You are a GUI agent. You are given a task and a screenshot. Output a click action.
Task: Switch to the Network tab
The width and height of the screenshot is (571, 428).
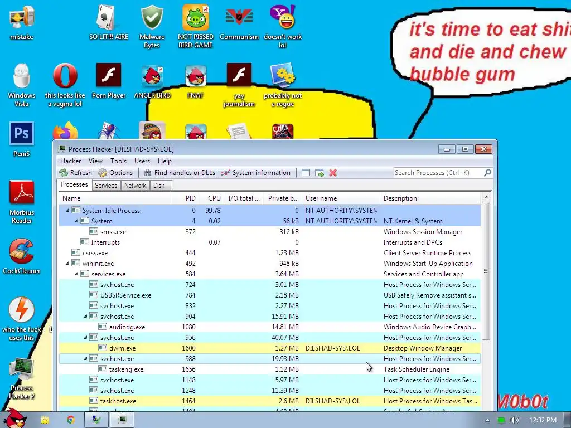click(x=135, y=185)
